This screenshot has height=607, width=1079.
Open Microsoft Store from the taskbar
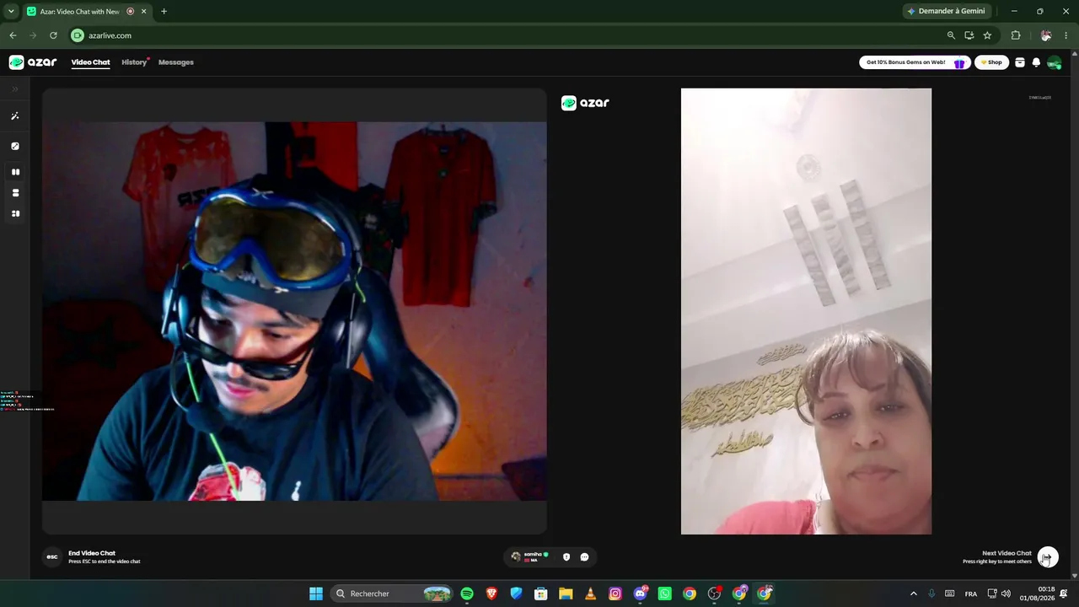point(541,594)
